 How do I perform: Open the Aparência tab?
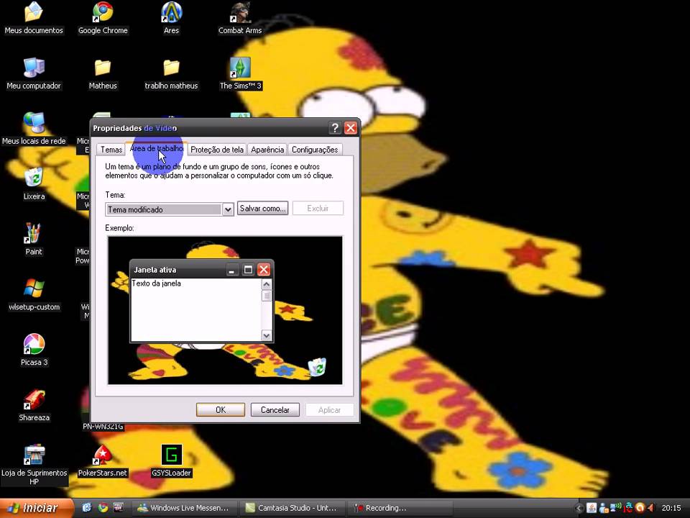(267, 150)
